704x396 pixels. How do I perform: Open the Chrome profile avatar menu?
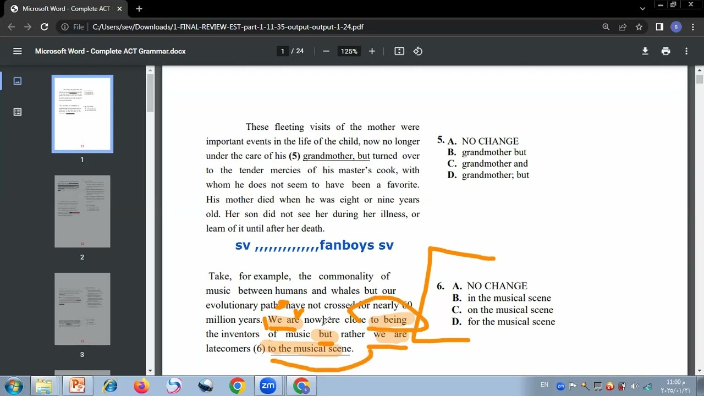pyautogui.click(x=676, y=27)
